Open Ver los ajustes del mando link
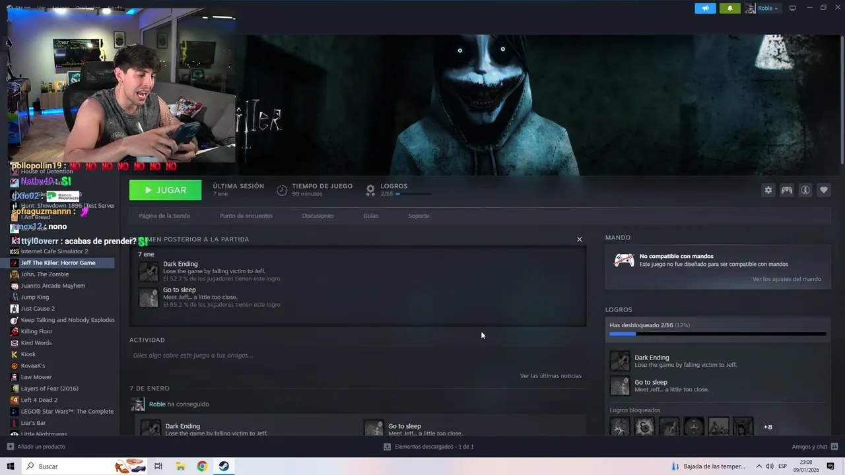The width and height of the screenshot is (845, 475). [787, 279]
